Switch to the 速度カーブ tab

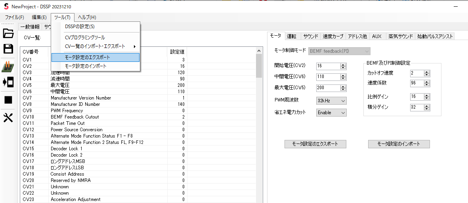pos(333,36)
